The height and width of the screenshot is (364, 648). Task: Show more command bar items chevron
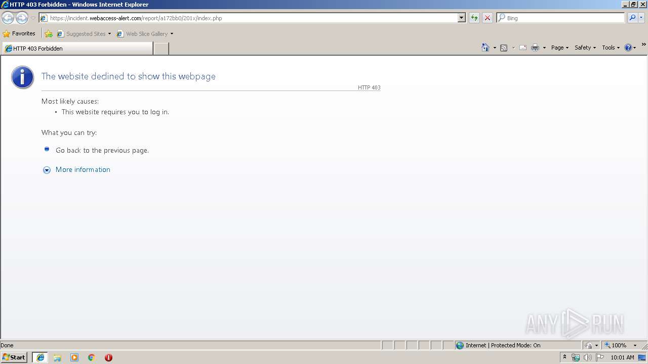643,44
